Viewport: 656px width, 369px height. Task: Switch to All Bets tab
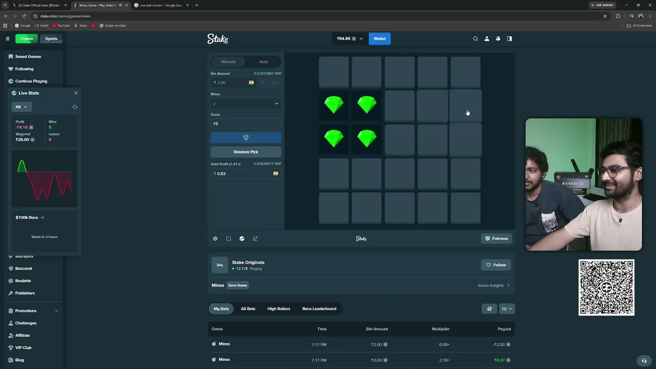click(248, 309)
